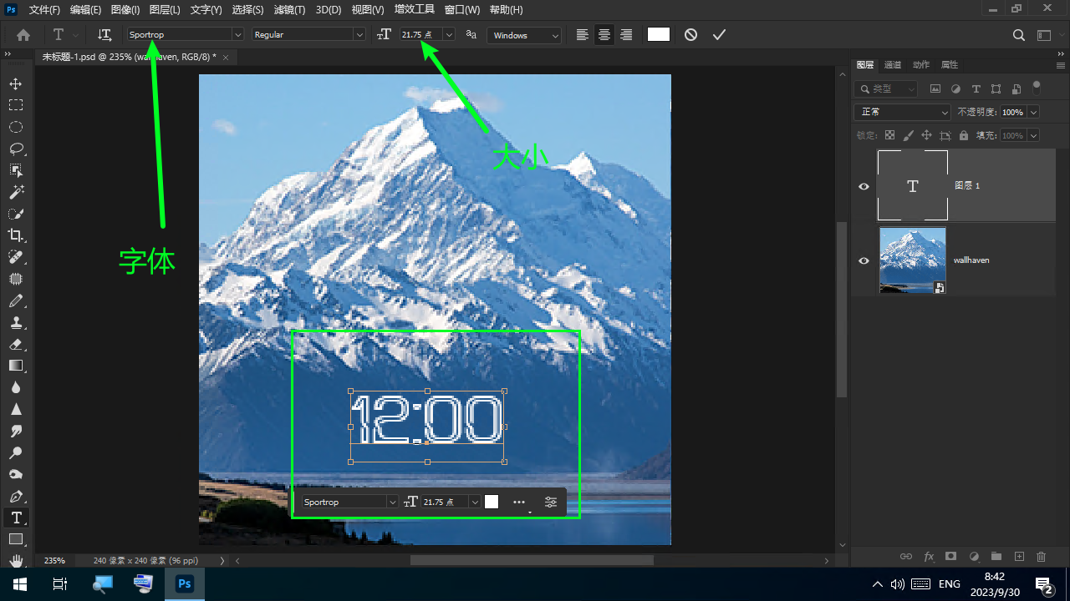The height and width of the screenshot is (601, 1070).
Task: Toggle layer filtering switch on/off
Action: 1037,87
